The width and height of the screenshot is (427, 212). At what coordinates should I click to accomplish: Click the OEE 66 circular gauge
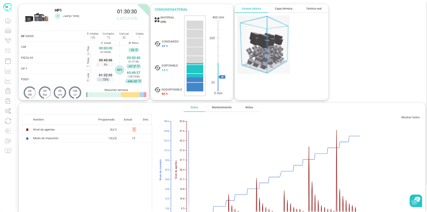30,93
